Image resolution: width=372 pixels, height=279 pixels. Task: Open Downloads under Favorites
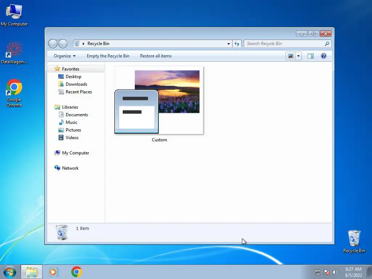pyautogui.click(x=76, y=84)
